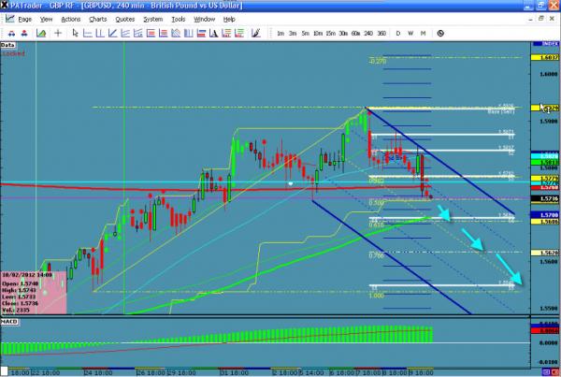Select the pen drawing tool icon
The image size is (561, 377).
tap(255, 34)
